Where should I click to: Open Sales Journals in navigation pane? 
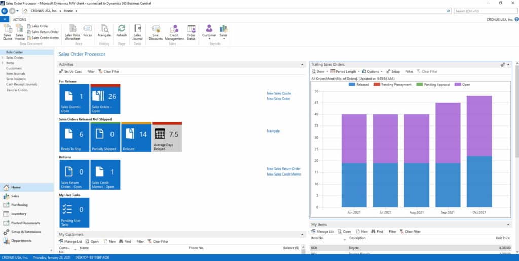point(16,79)
